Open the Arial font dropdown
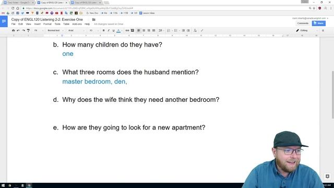334x188 pixels. 76,30
